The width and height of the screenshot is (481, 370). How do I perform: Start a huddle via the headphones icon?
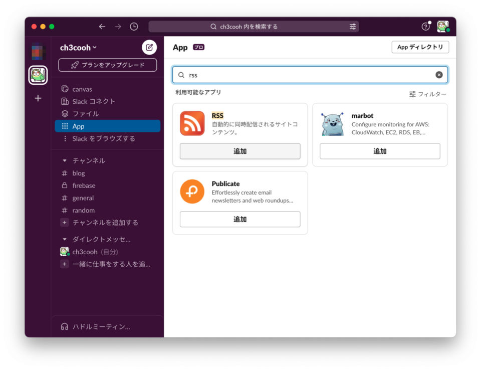tap(64, 326)
